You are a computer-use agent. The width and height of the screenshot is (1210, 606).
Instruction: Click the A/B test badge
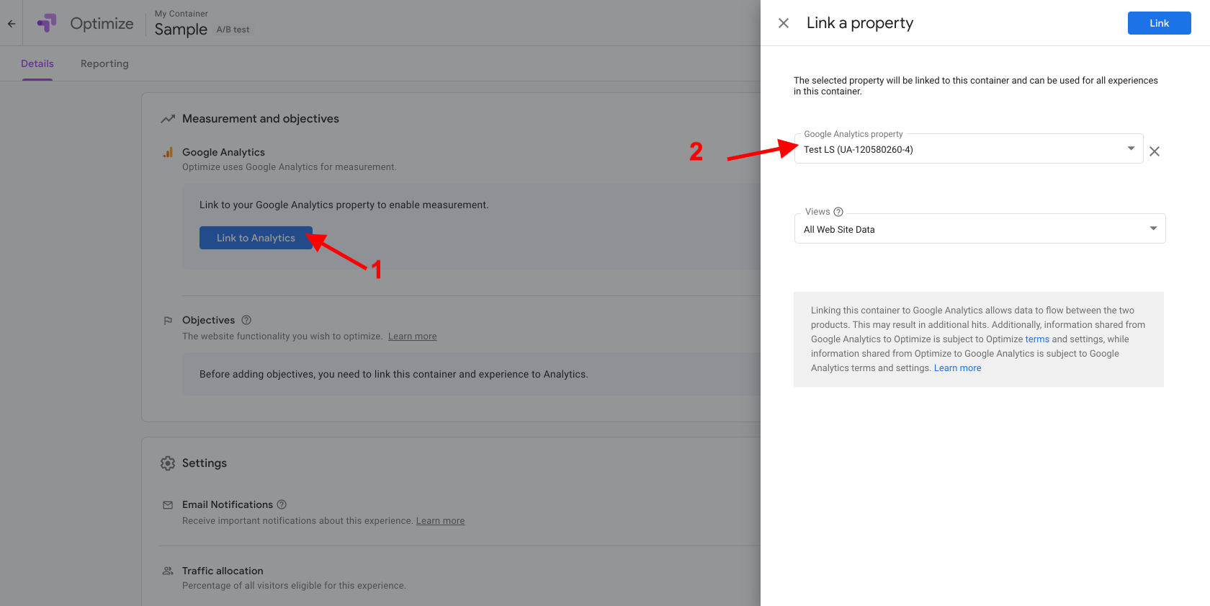pyautogui.click(x=233, y=30)
